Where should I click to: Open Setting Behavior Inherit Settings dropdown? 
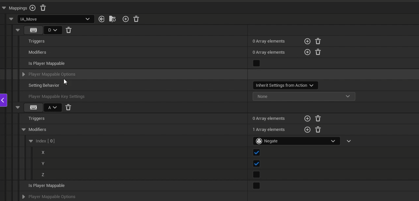(x=285, y=85)
